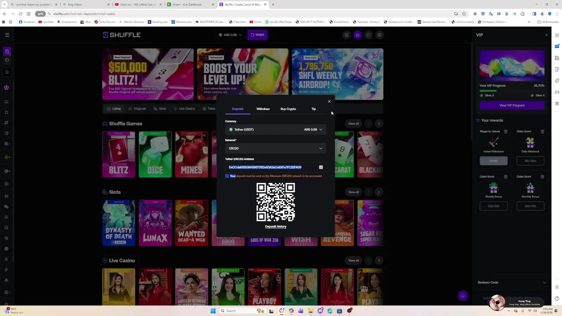Open the $50,000 Blitz promo banner
The height and width of the screenshot is (316, 562).
point(148,74)
